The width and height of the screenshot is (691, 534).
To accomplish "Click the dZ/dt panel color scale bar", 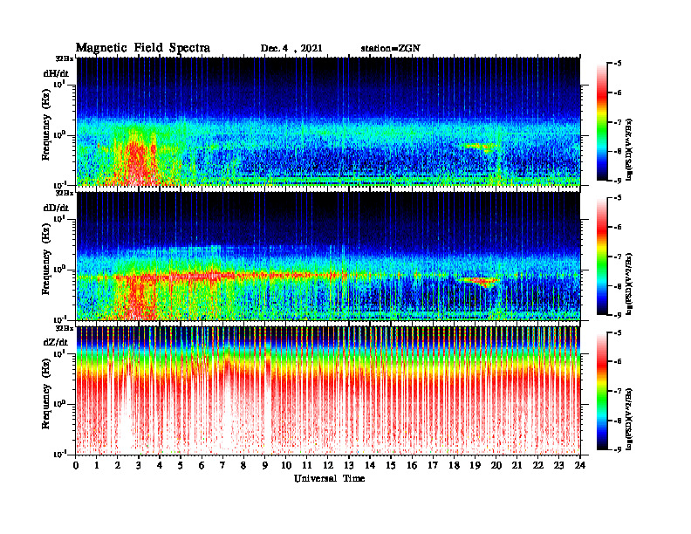I will point(602,391).
